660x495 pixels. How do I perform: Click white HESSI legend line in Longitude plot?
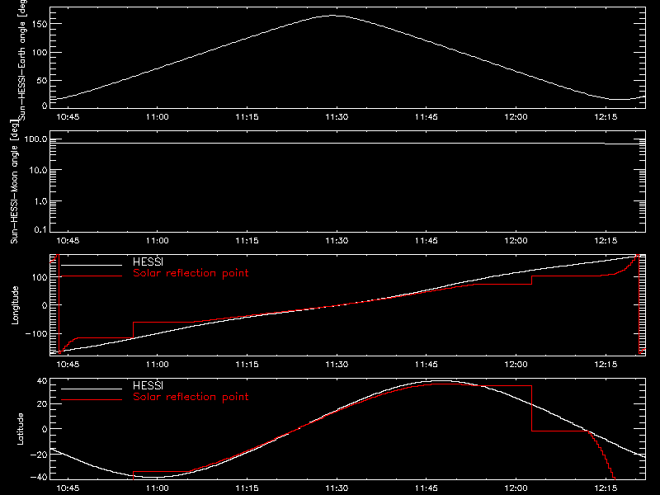(92, 265)
